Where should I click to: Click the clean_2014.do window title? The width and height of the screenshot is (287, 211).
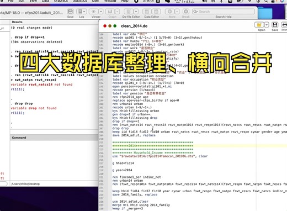tap(134, 26)
